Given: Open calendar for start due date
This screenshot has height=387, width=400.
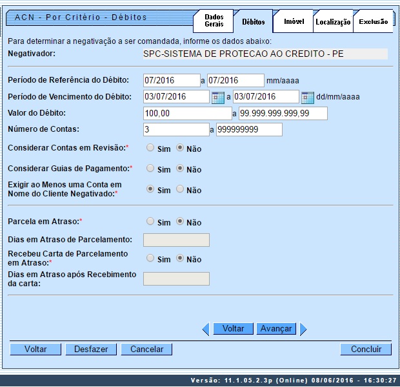Looking at the screenshot, I should pyautogui.click(x=218, y=98).
